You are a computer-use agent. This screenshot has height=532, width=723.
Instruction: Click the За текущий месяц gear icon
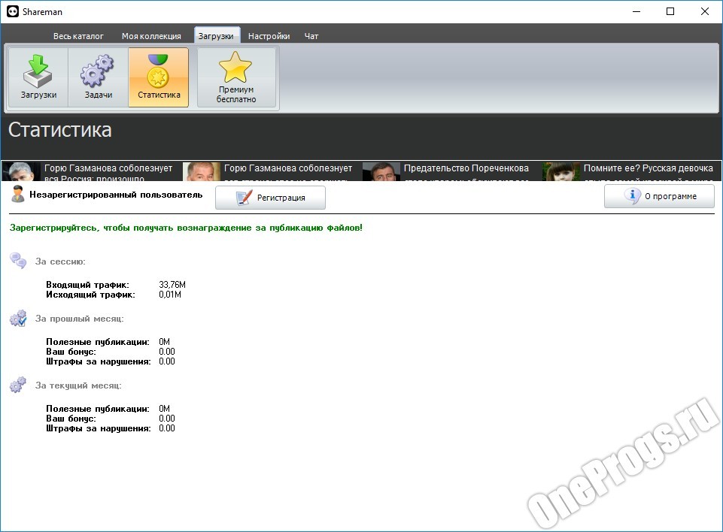point(19,385)
